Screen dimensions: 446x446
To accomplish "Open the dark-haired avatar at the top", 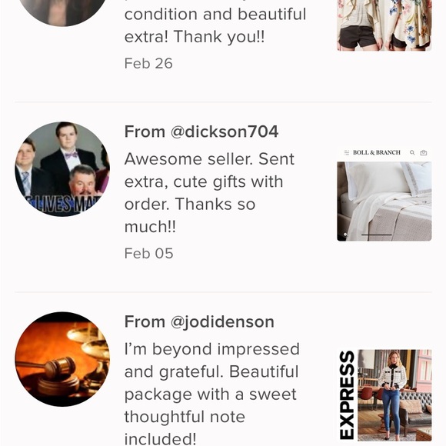I will click(62, 12).
